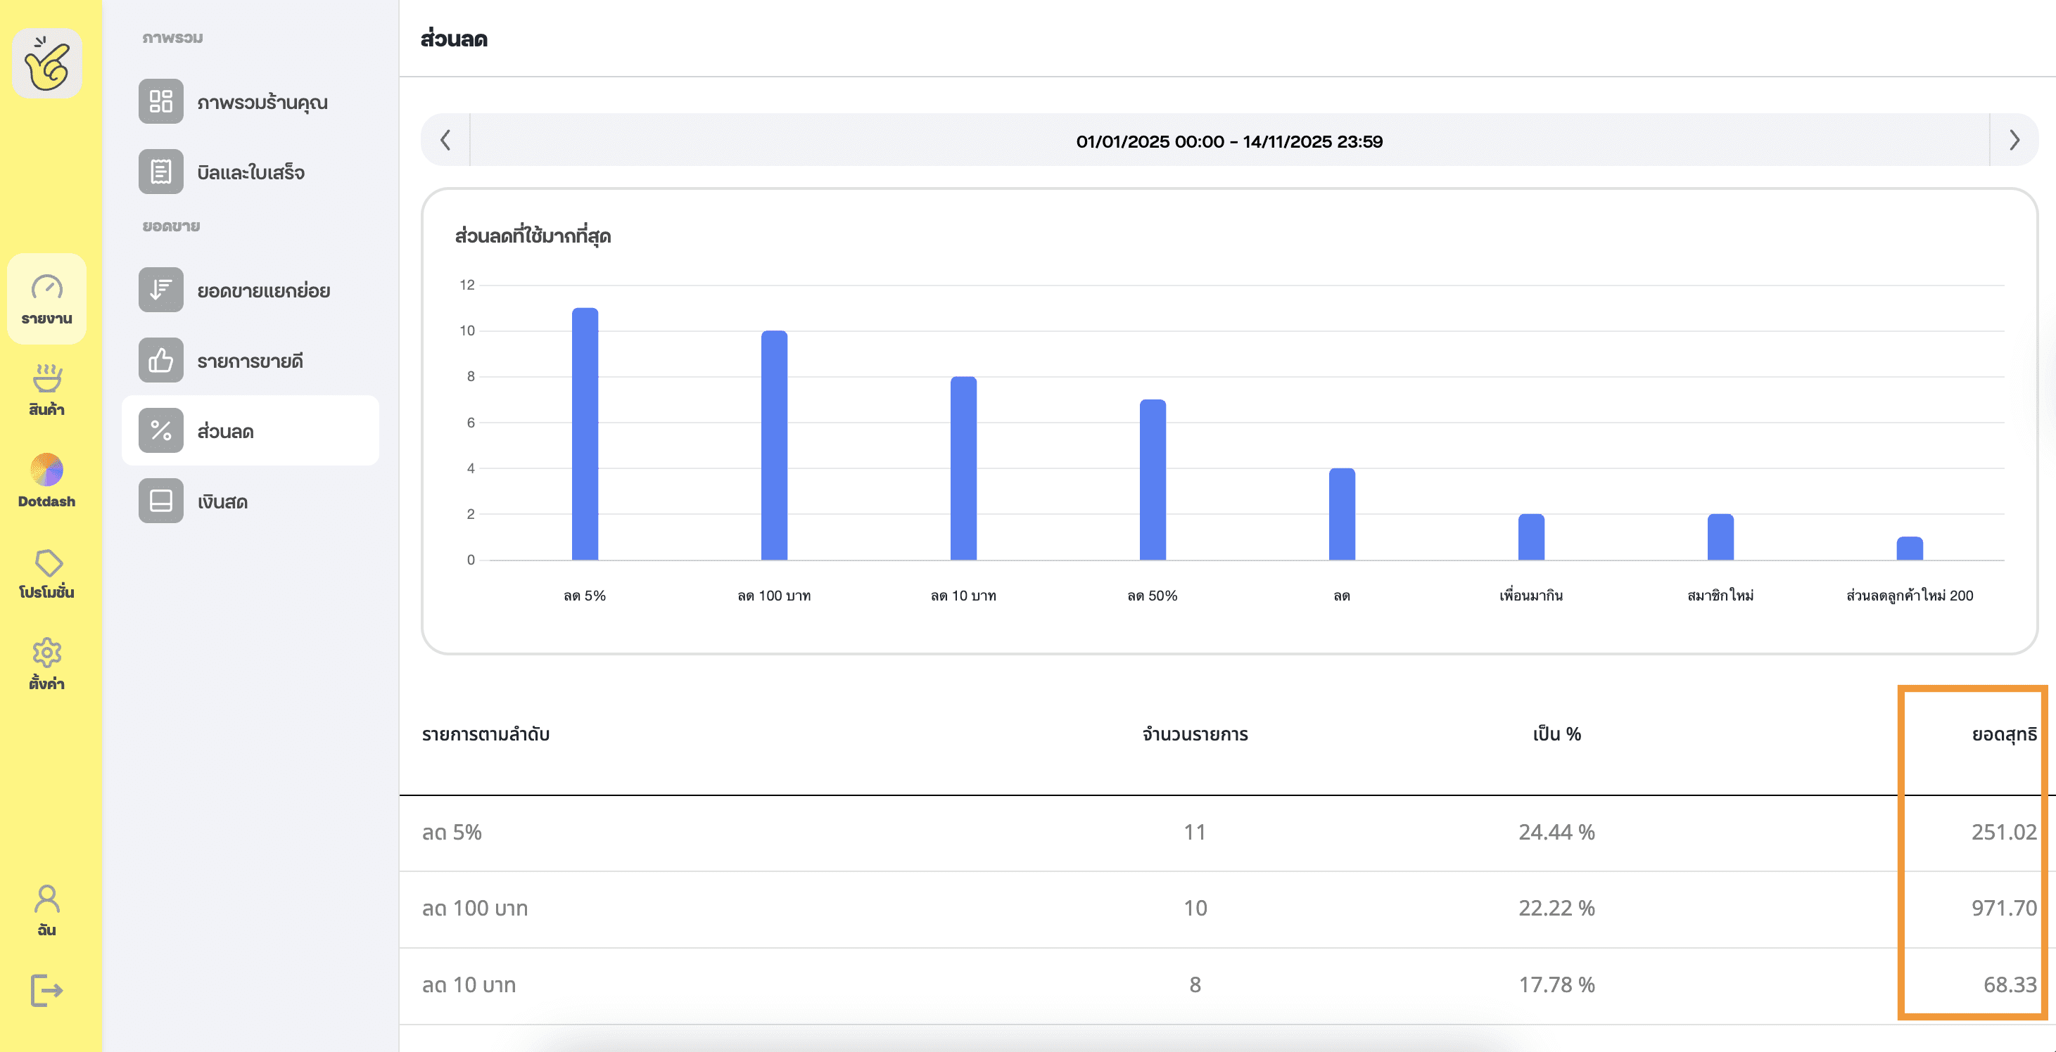Select ส่วนลด menu label
Image resolution: width=2056 pixels, height=1052 pixels.
(x=225, y=432)
